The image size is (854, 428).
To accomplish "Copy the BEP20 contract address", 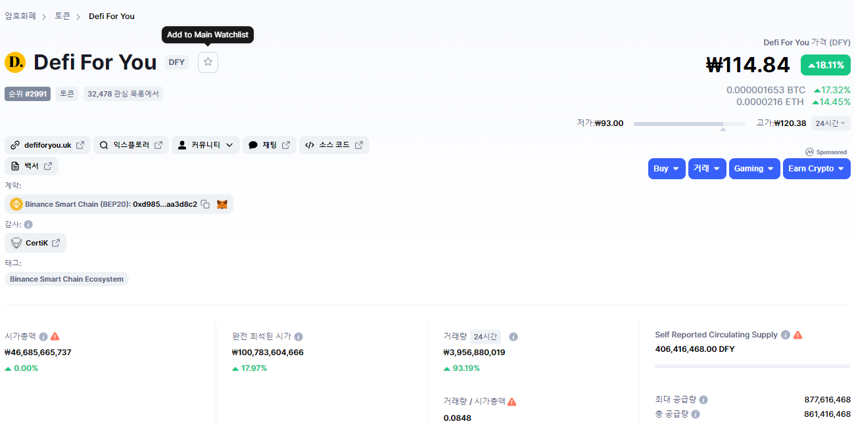I will [205, 205].
